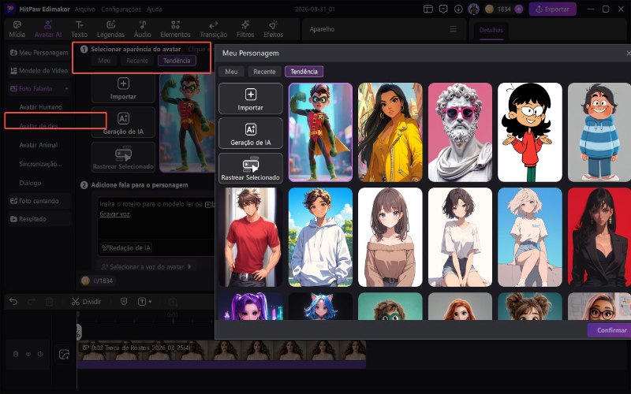Switch to Meu tab in dialog
The height and width of the screenshot is (394, 631).
pos(231,72)
